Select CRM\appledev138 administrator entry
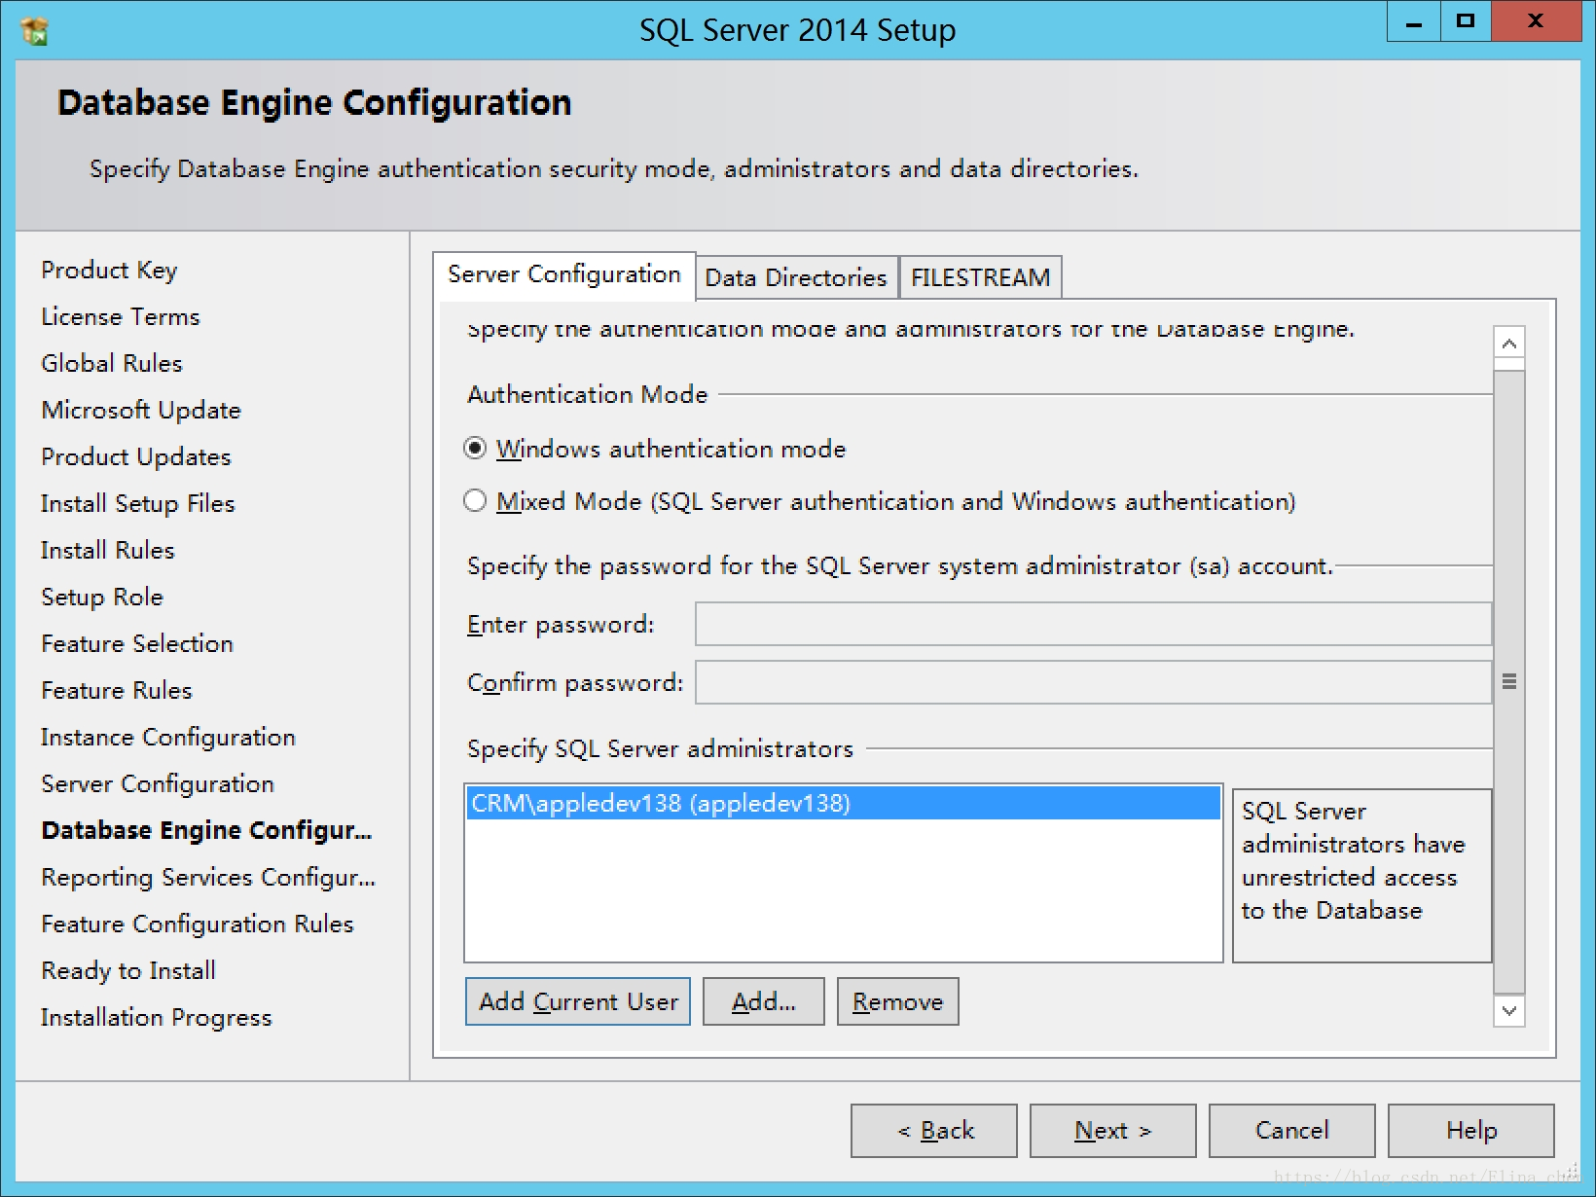Image resolution: width=1596 pixels, height=1197 pixels. pos(843,804)
